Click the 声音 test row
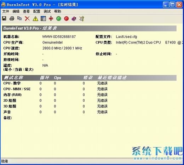 [x=89, y=112]
